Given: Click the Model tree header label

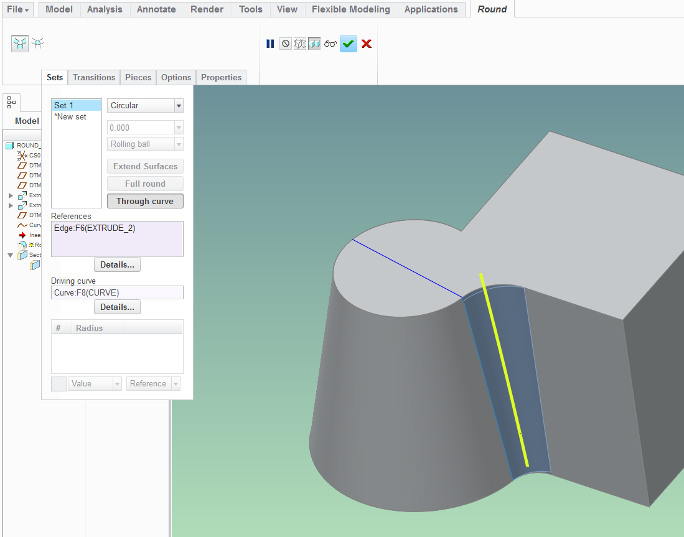Looking at the screenshot, I should coord(27,121).
